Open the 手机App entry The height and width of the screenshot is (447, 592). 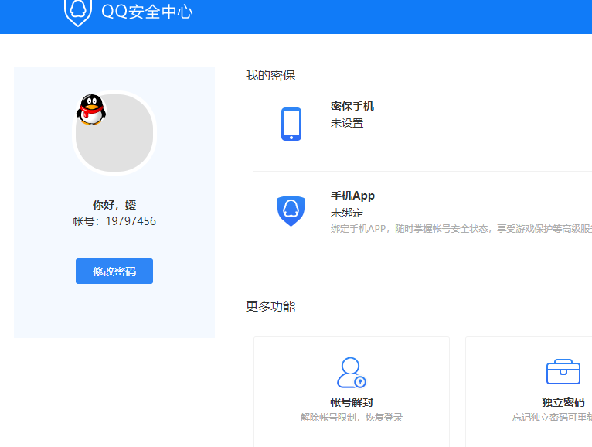coord(352,196)
